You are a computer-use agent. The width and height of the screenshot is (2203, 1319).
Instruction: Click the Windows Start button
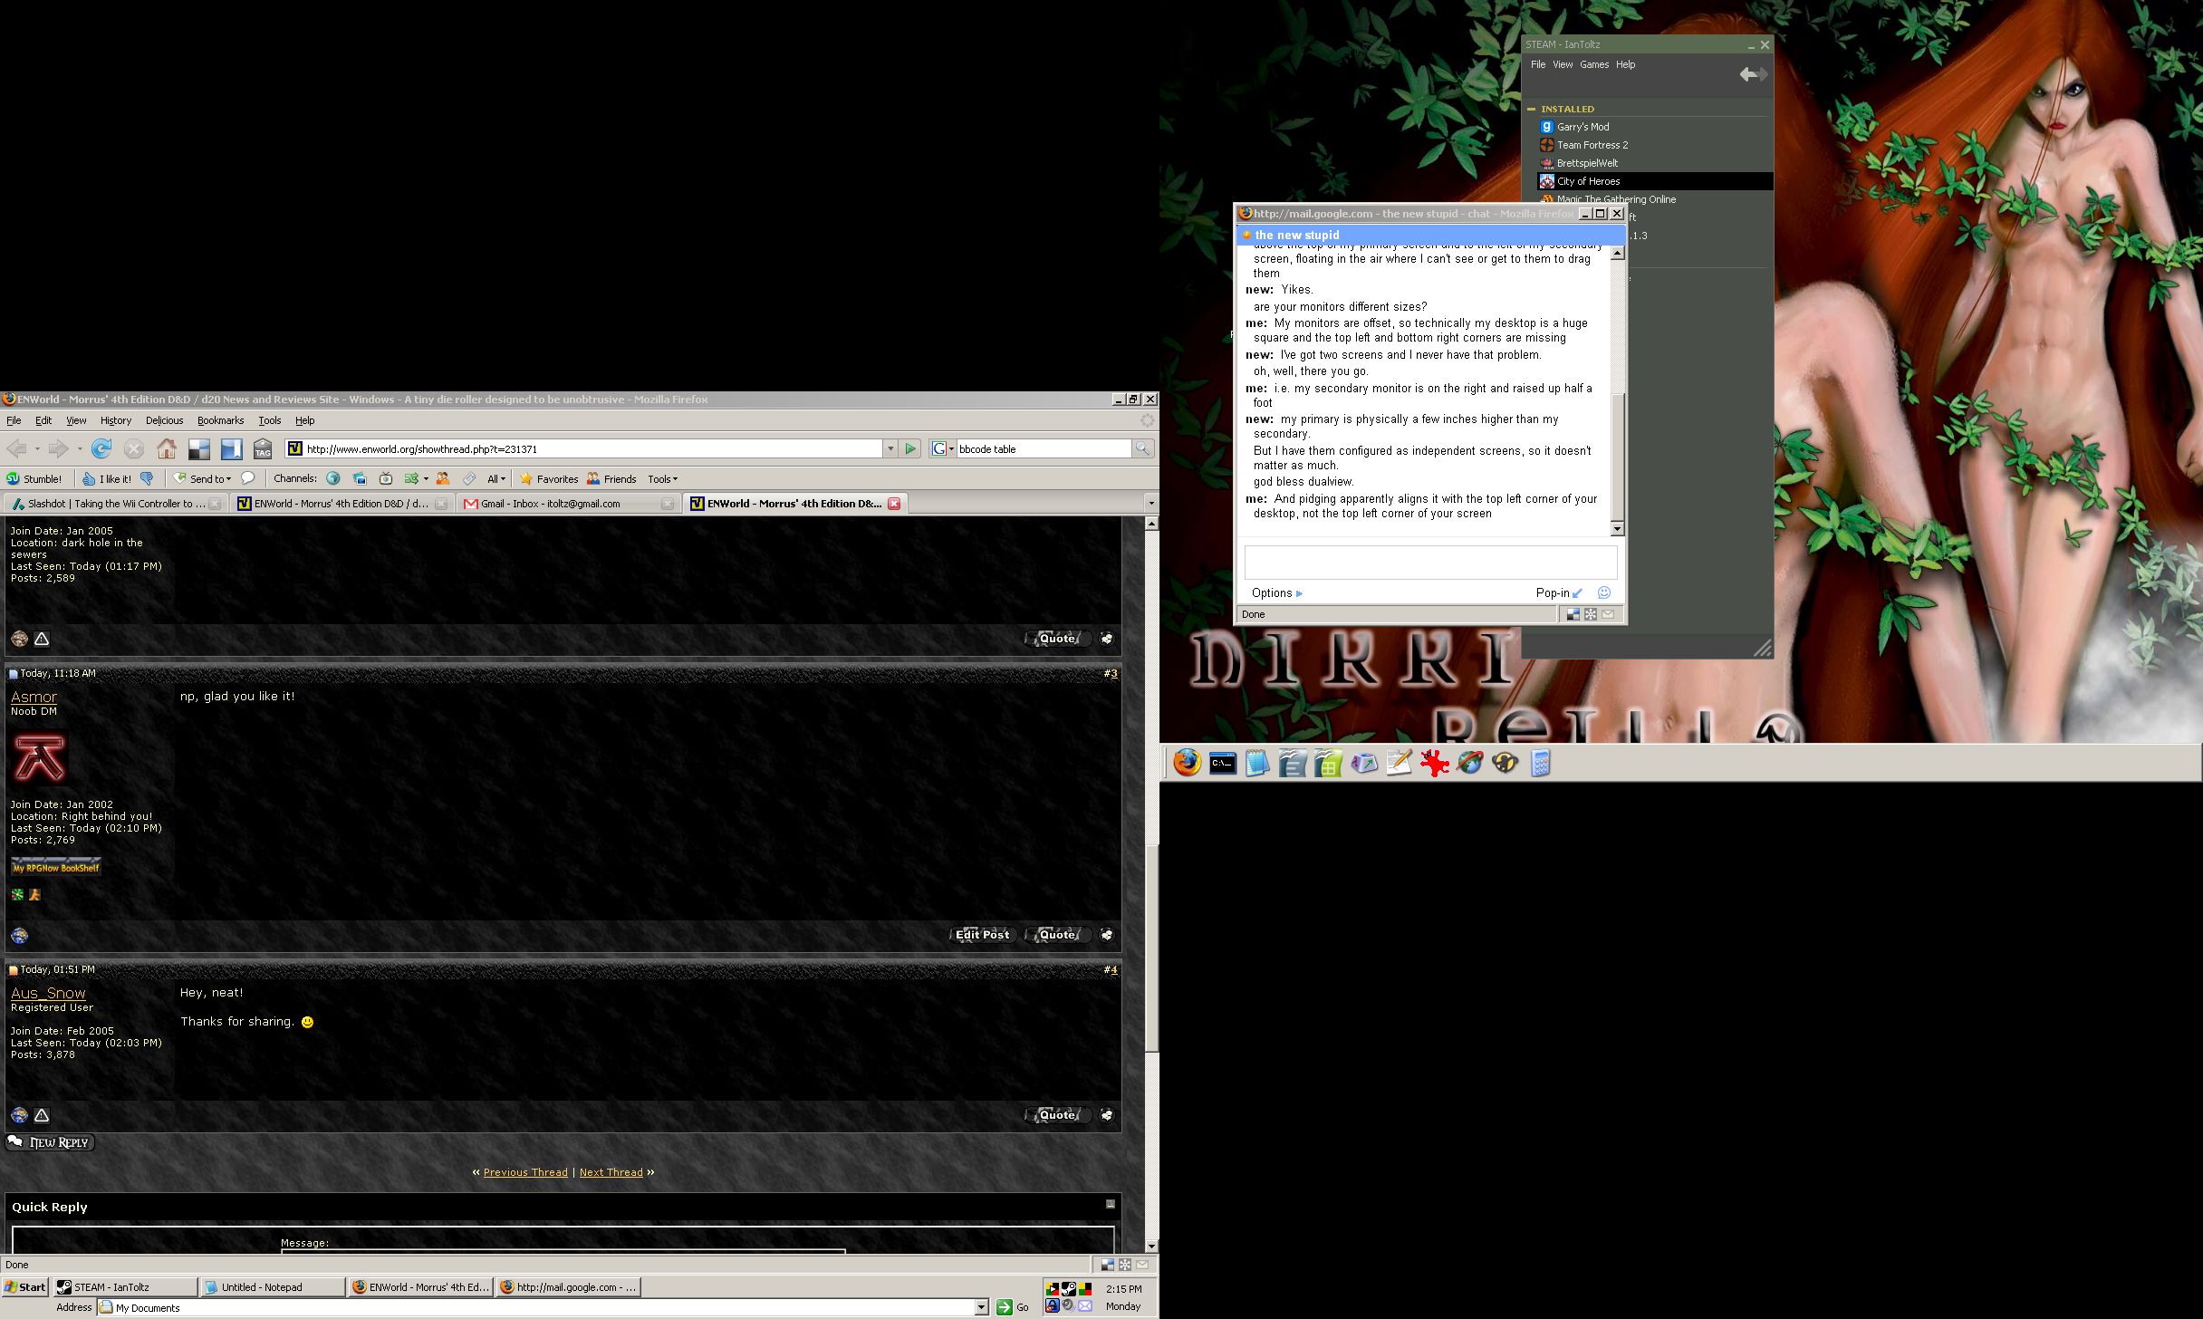click(25, 1286)
